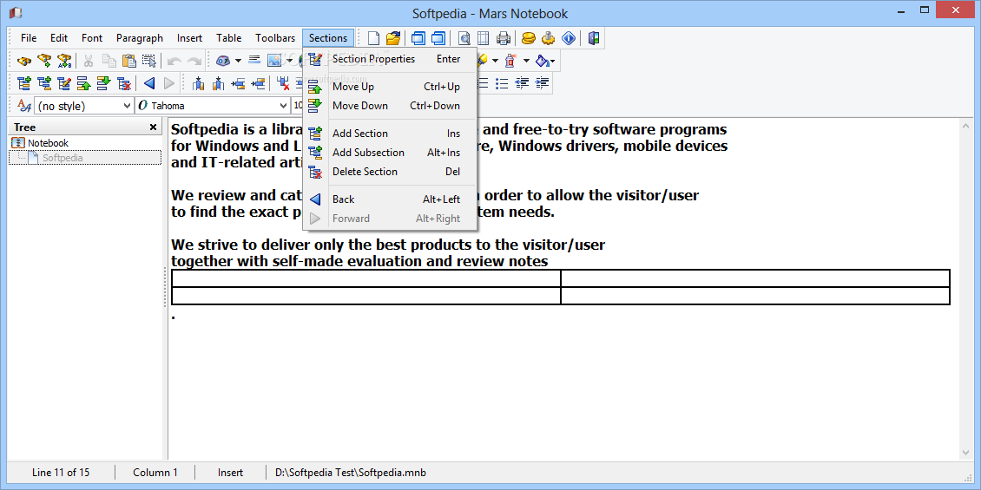The width and height of the screenshot is (981, 490).
Task: Choose Add Subsection from the menu
Action: pyautogui.click(x=390, y=153)
